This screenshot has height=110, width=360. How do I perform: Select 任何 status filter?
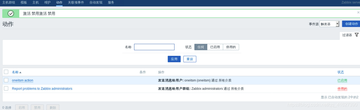[x=201, y=47]
